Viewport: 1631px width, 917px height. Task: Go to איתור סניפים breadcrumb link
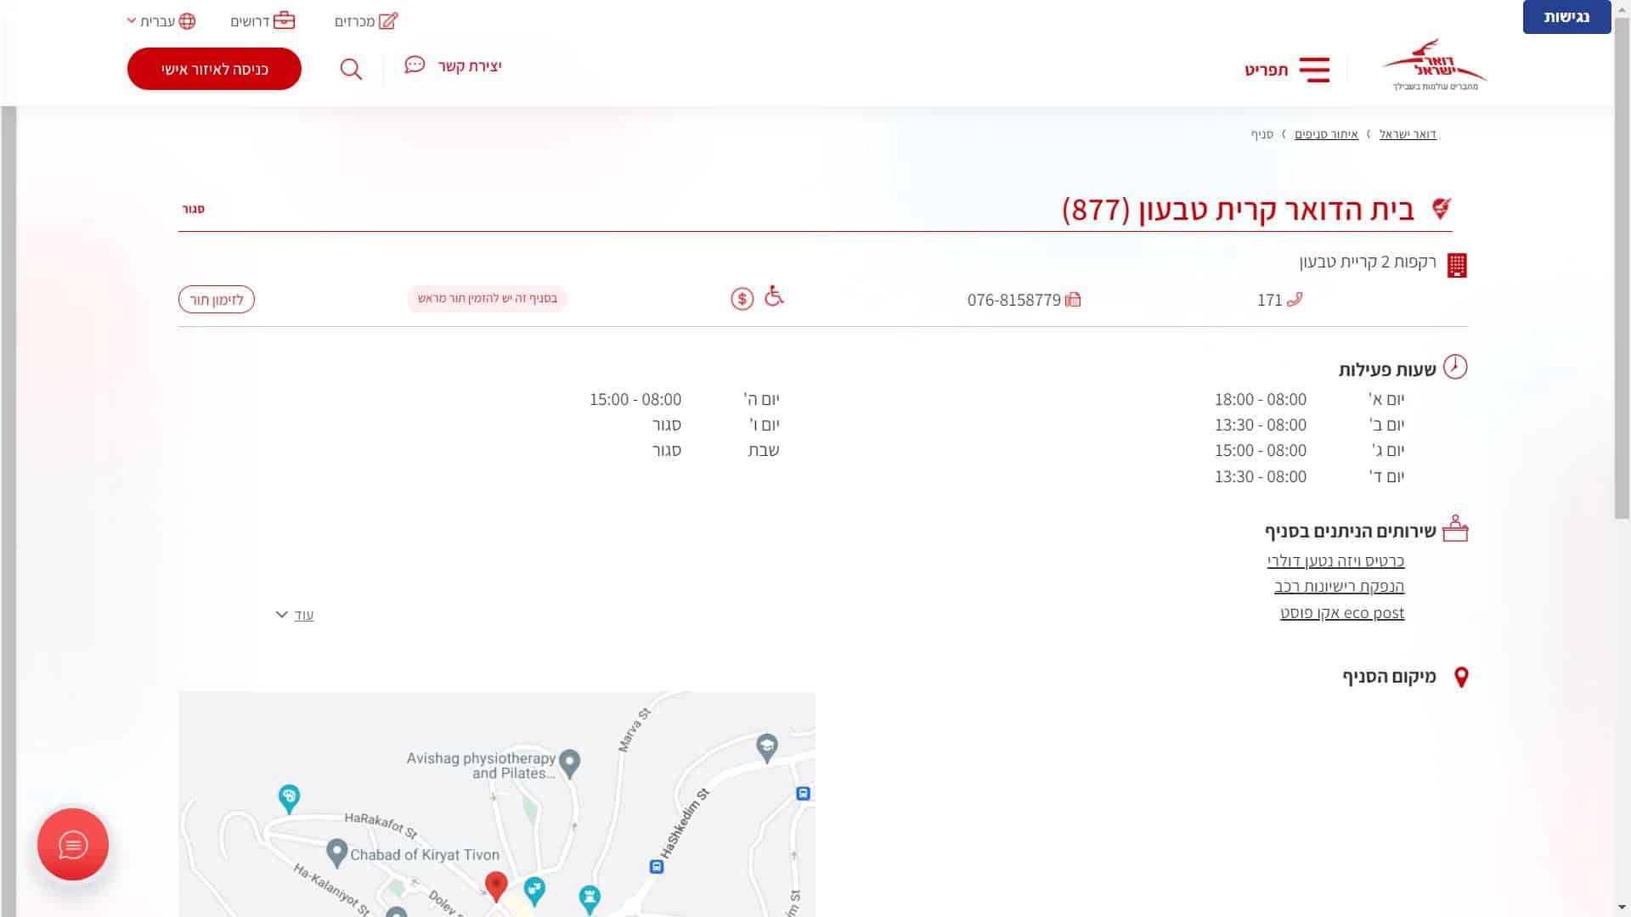[1326, 134]
